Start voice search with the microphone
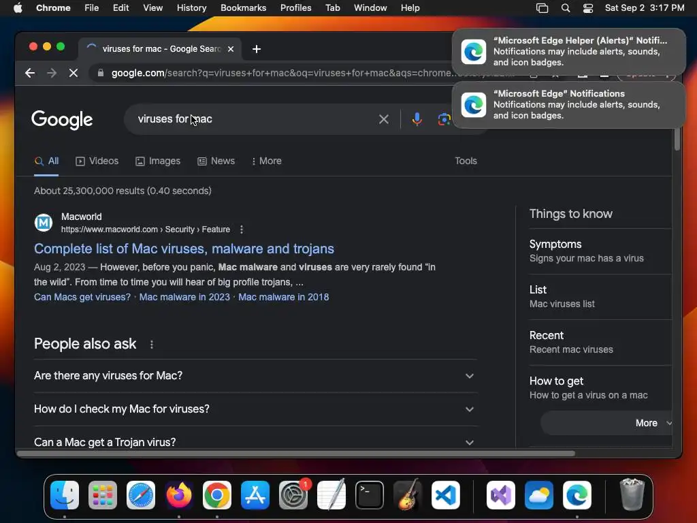Screen dimensions: 697x523 (417, 118)
